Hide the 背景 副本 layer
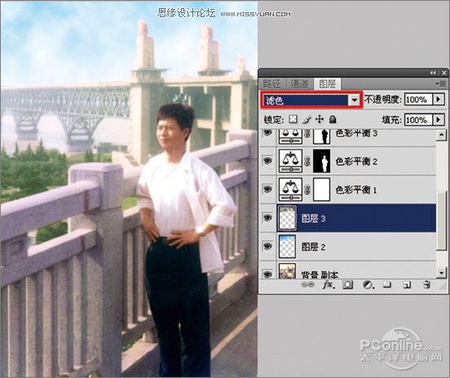This screenshot has width=450, height=378. click(267, 274)
